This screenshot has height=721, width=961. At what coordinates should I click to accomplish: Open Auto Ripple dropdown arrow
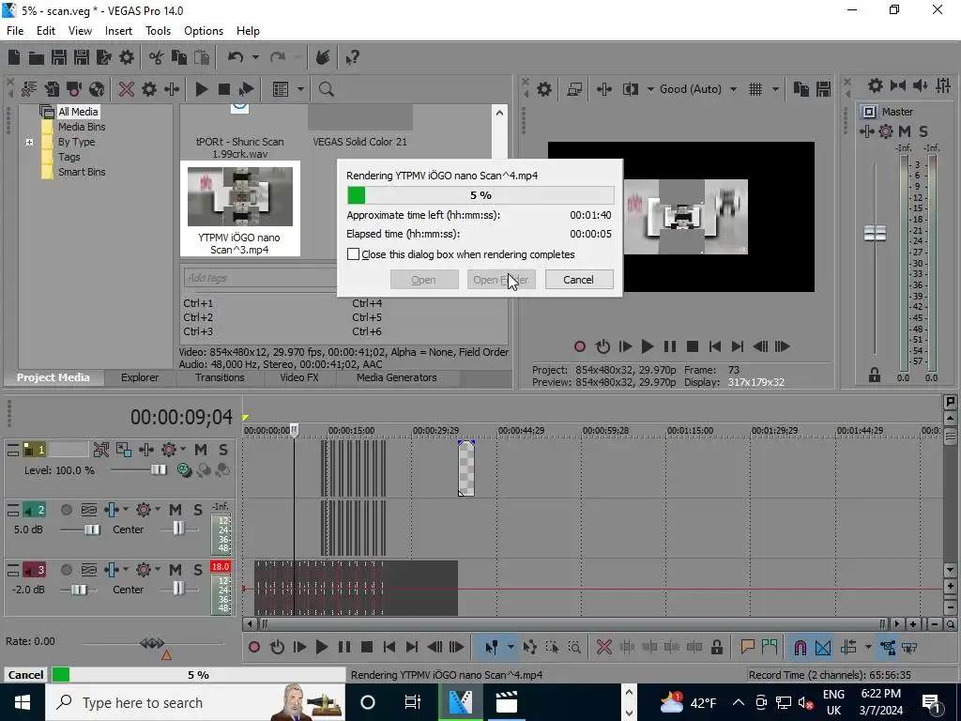coord(868,647)
